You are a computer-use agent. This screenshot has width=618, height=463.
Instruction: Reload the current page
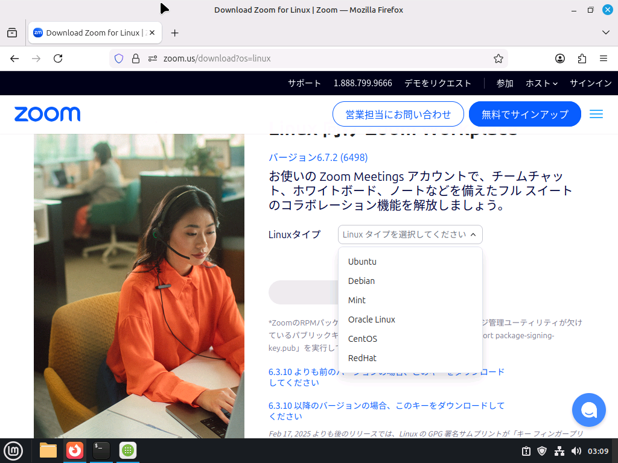point(58,58)
